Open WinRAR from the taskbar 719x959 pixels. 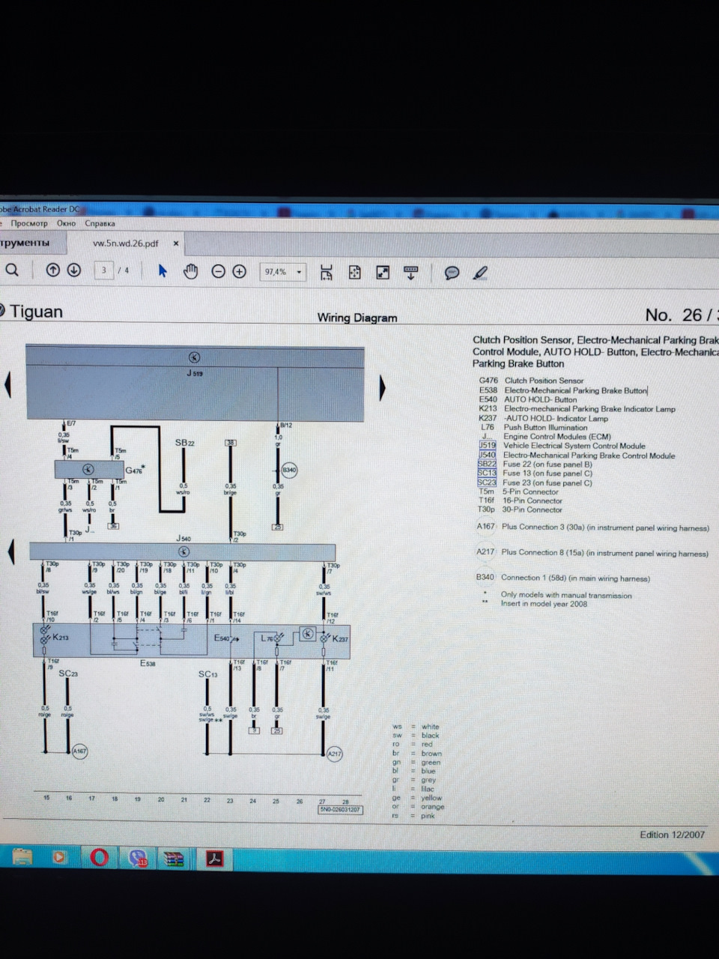175,859
